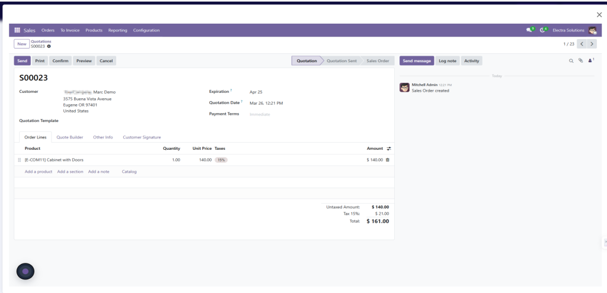Open the Orders menu
Image resolution: width=607 pixels, height=293 pixels.
tap(48, 30)
